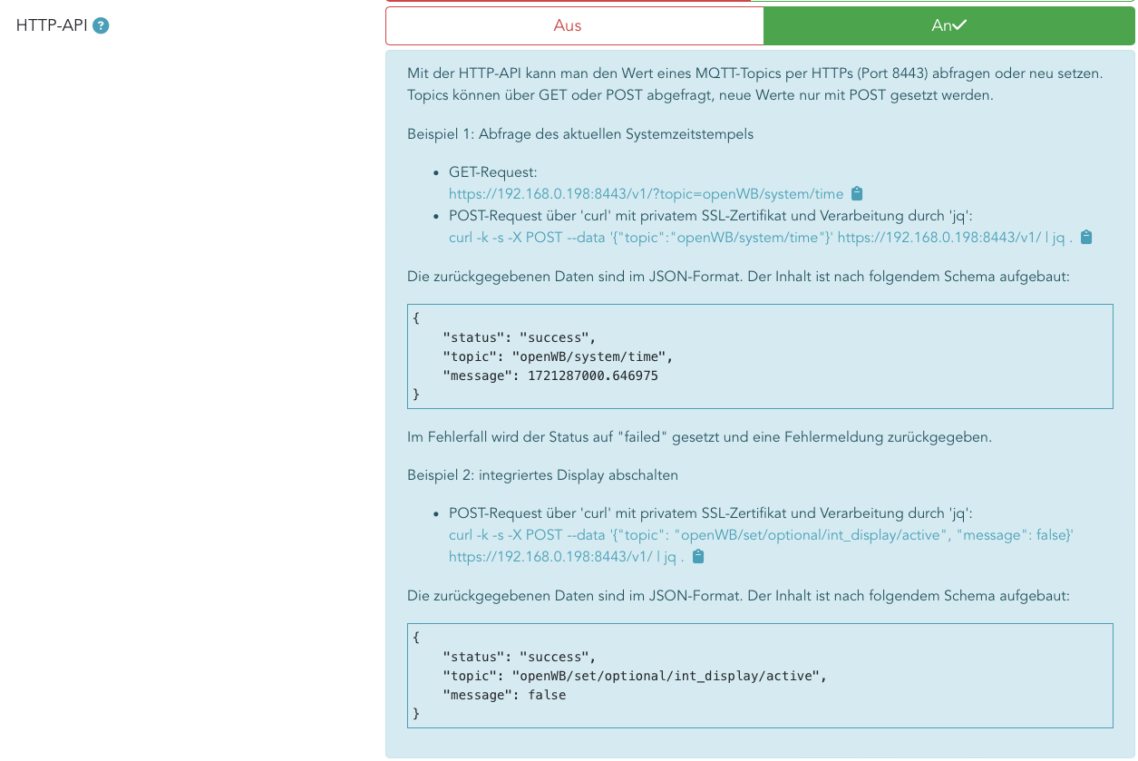Switch HTTP-API to An

coord(948,25)
